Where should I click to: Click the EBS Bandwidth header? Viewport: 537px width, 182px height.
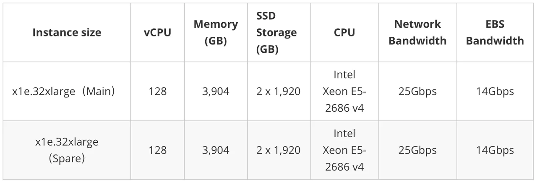tap(495, 33)
